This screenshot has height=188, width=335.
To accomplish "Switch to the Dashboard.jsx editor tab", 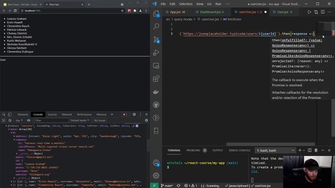I will click(210, 12).
